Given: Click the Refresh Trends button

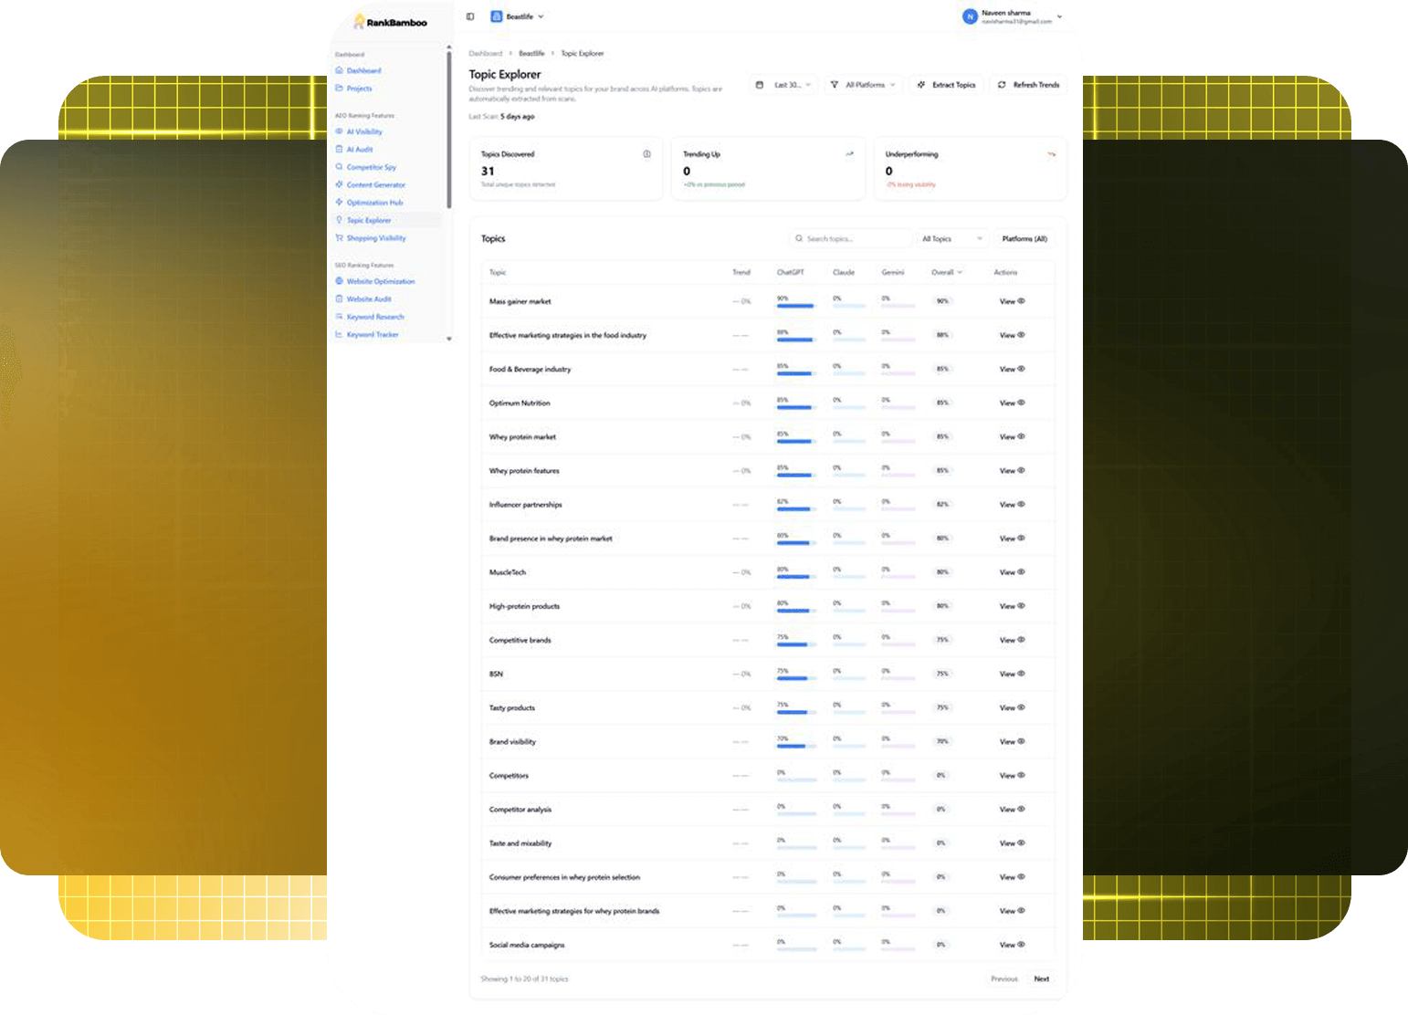Looking at the screenshot, I should 1028,85.
